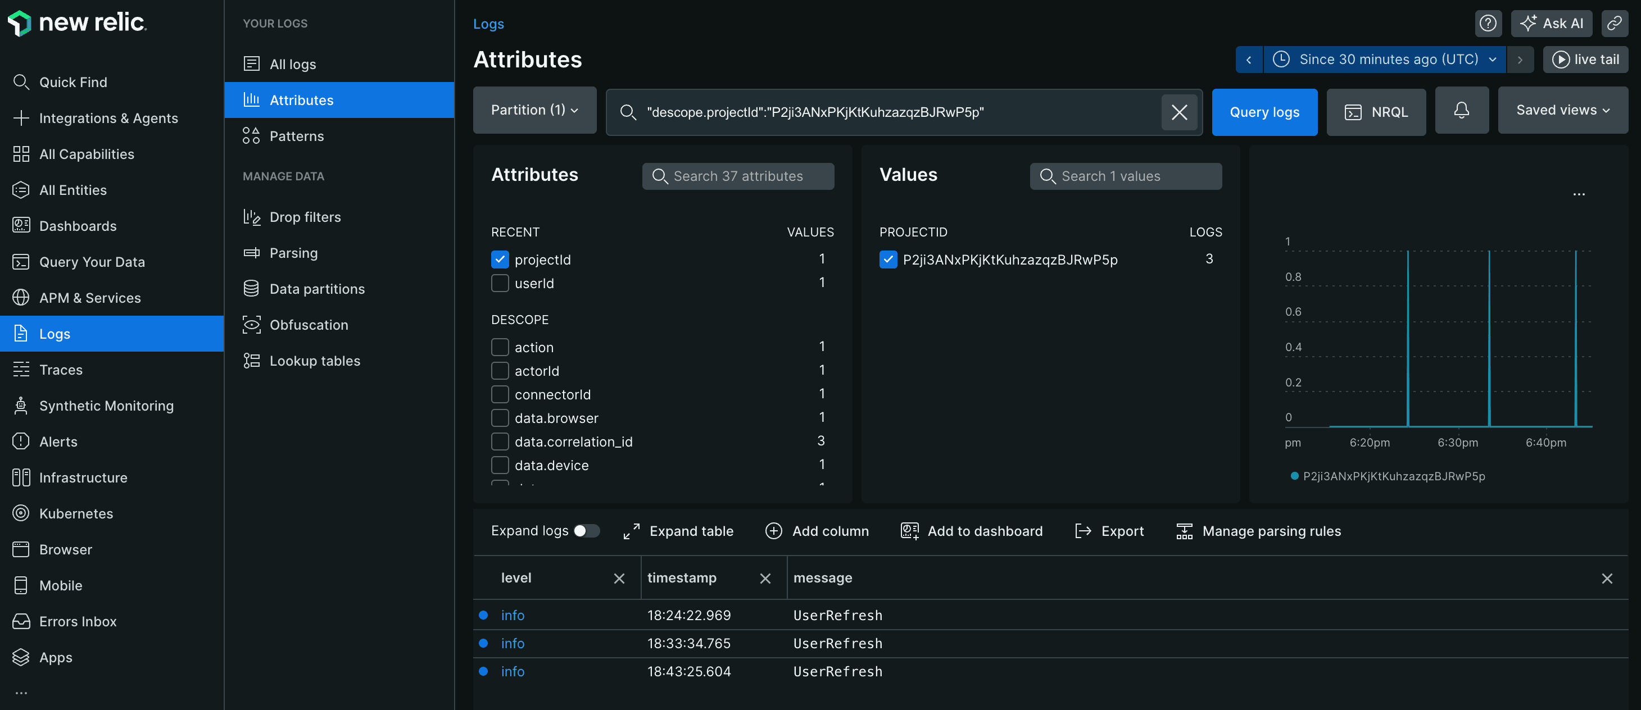Open the Partition dropdown
1641x710 pixels.
coord(534,110)
